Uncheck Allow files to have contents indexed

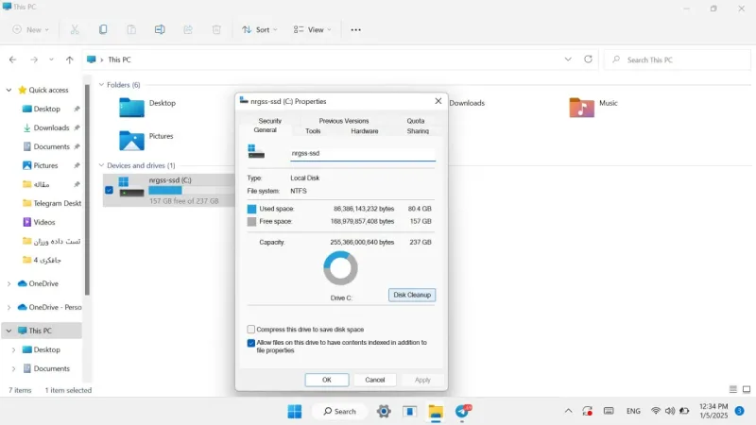click(x=250, y=343)
